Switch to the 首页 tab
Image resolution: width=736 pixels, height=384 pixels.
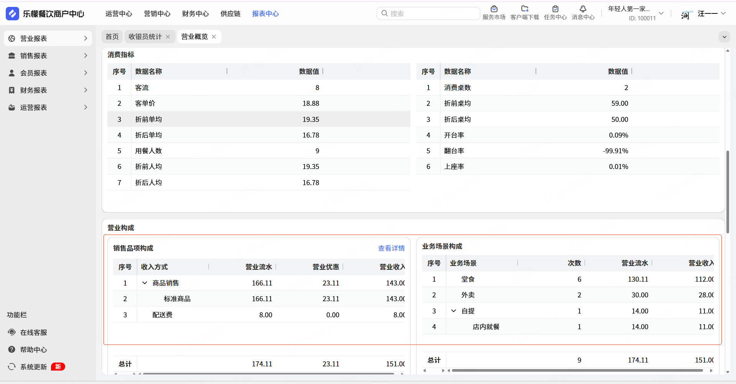tap(112, 37)
